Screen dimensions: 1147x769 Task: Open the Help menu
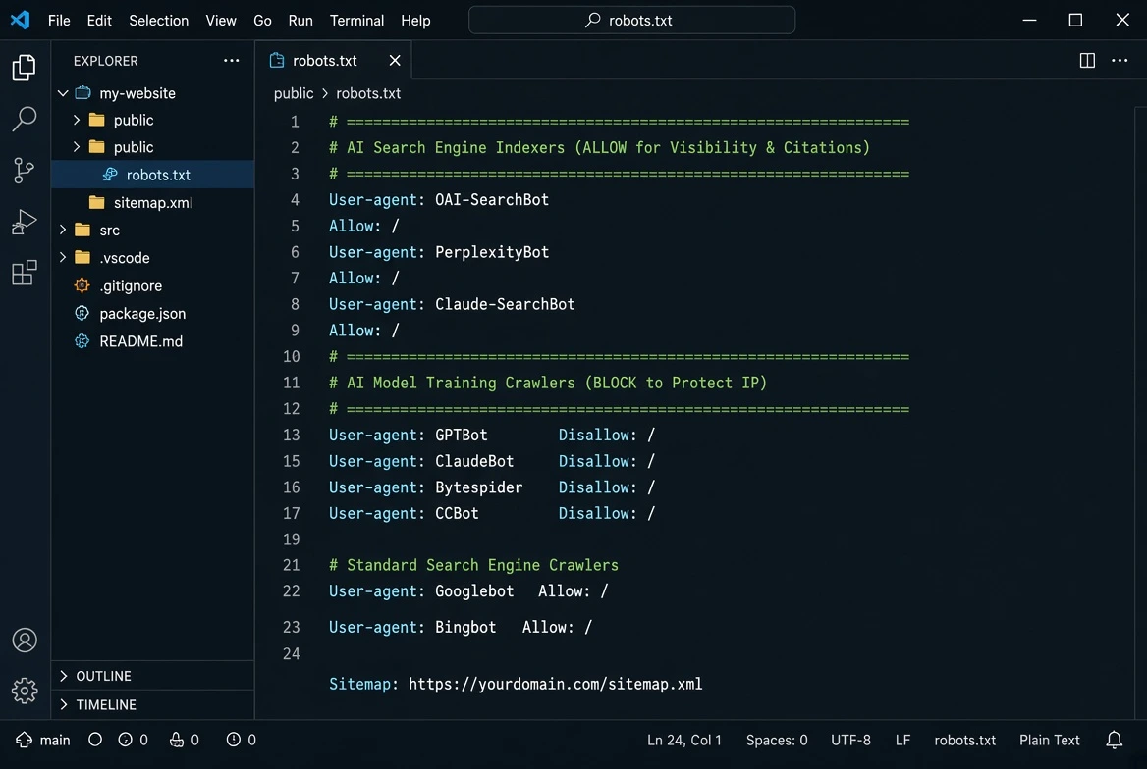[x=415, y=21]
